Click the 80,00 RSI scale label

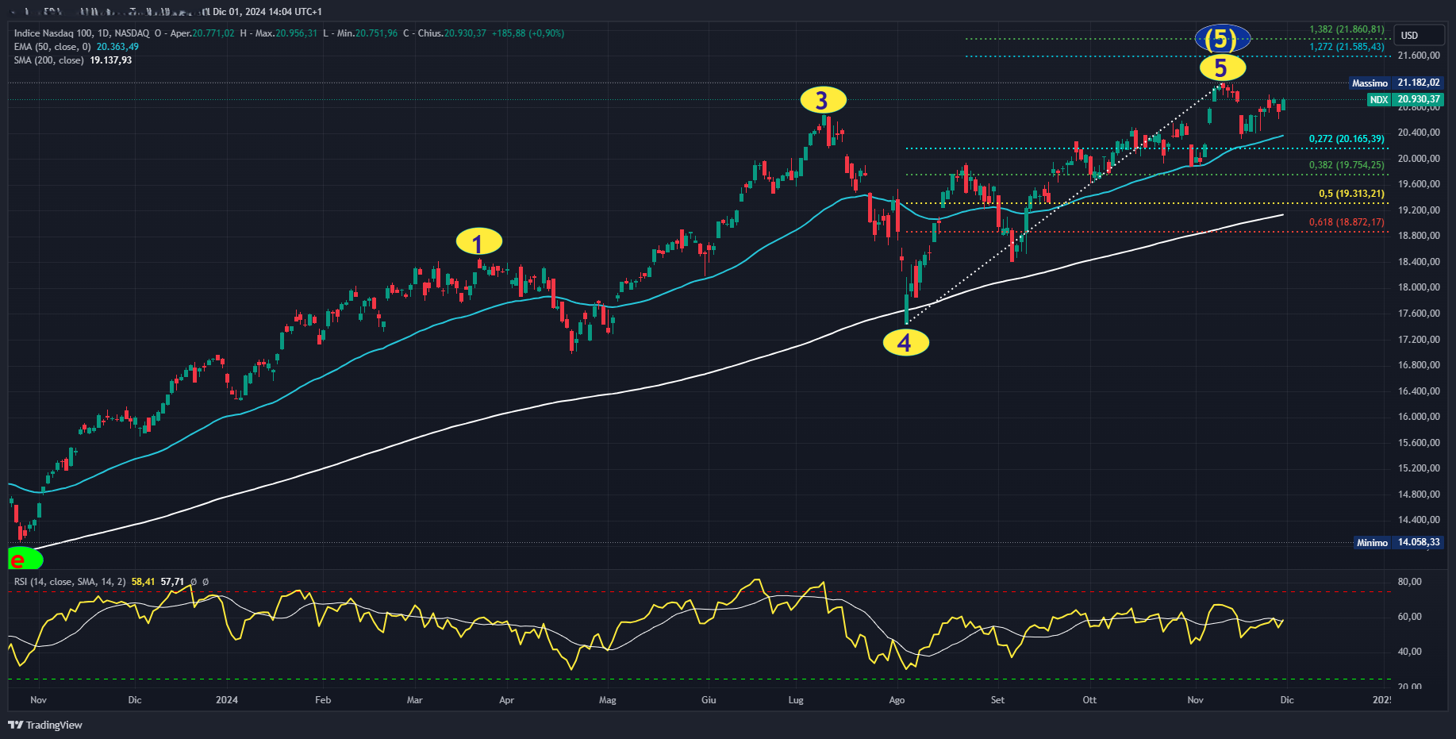click(x=1410, y=582)
